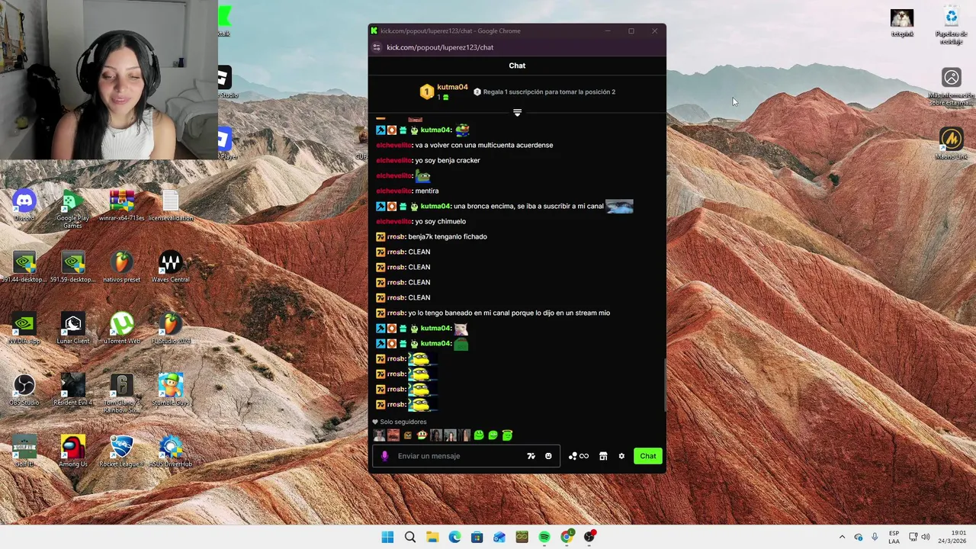Screen dimensions: 976x549
Task: Select the winrar-x64-713es installer file
Action: (122, 205)
